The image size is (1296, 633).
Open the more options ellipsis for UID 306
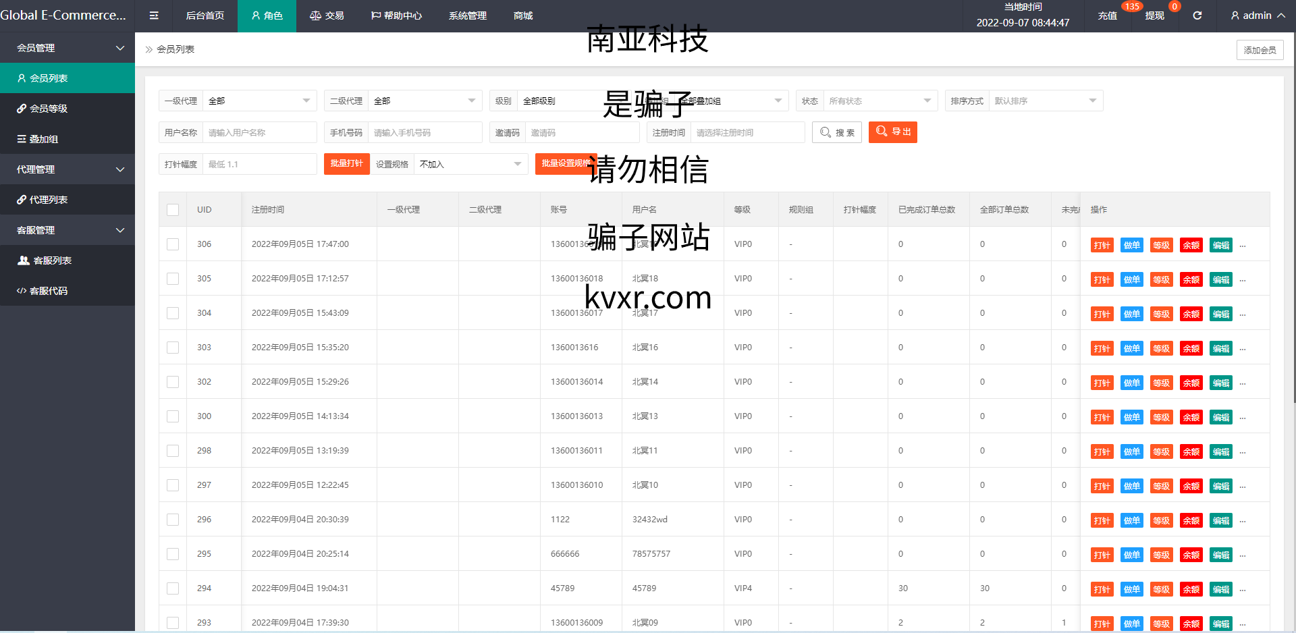point(1243,246)
